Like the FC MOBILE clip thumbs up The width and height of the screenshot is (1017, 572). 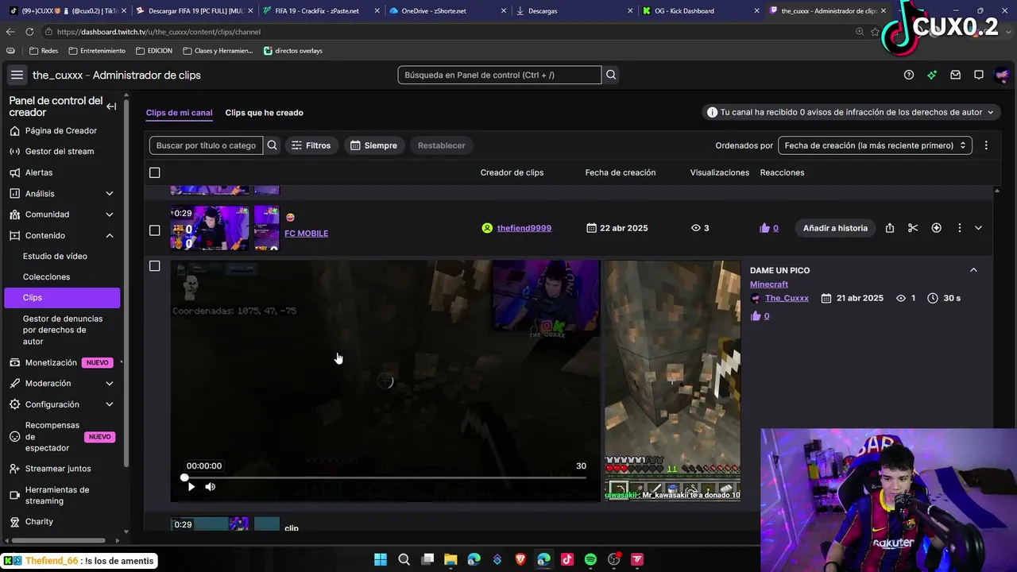pyautogui.click(x=765, y=228)
